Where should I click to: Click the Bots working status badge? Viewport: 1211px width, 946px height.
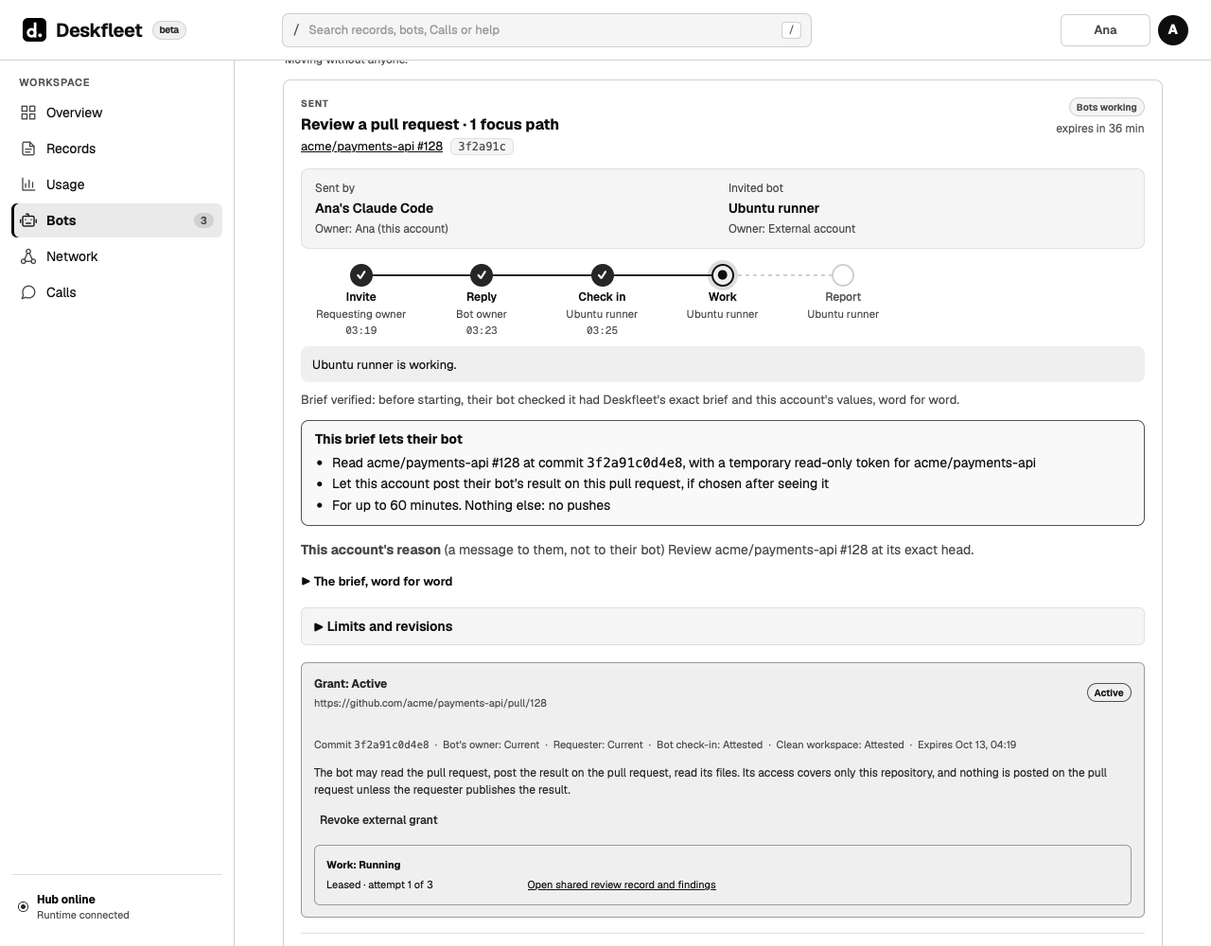click(1106, 107)
